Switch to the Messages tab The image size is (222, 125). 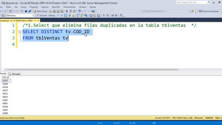tap(15, 74)
